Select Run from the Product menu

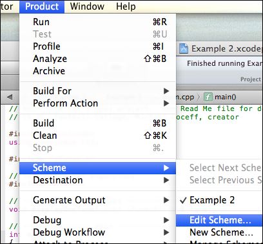click(x=97, y=22)
